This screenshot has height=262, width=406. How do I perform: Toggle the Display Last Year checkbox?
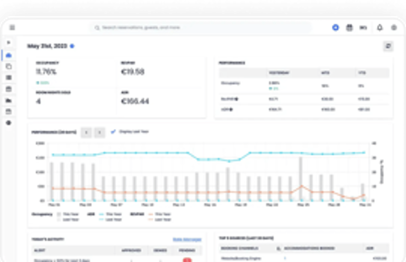(113, 132)
